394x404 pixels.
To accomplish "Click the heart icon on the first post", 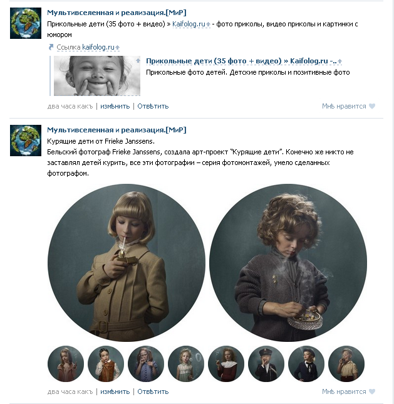I will coord(372,106).
